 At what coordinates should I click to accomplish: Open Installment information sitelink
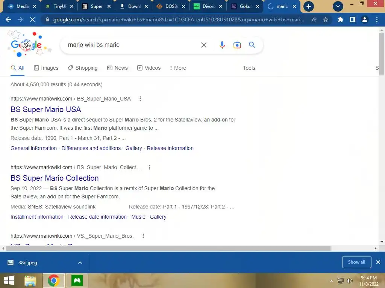pyautogui.click(x=37, y=217)
